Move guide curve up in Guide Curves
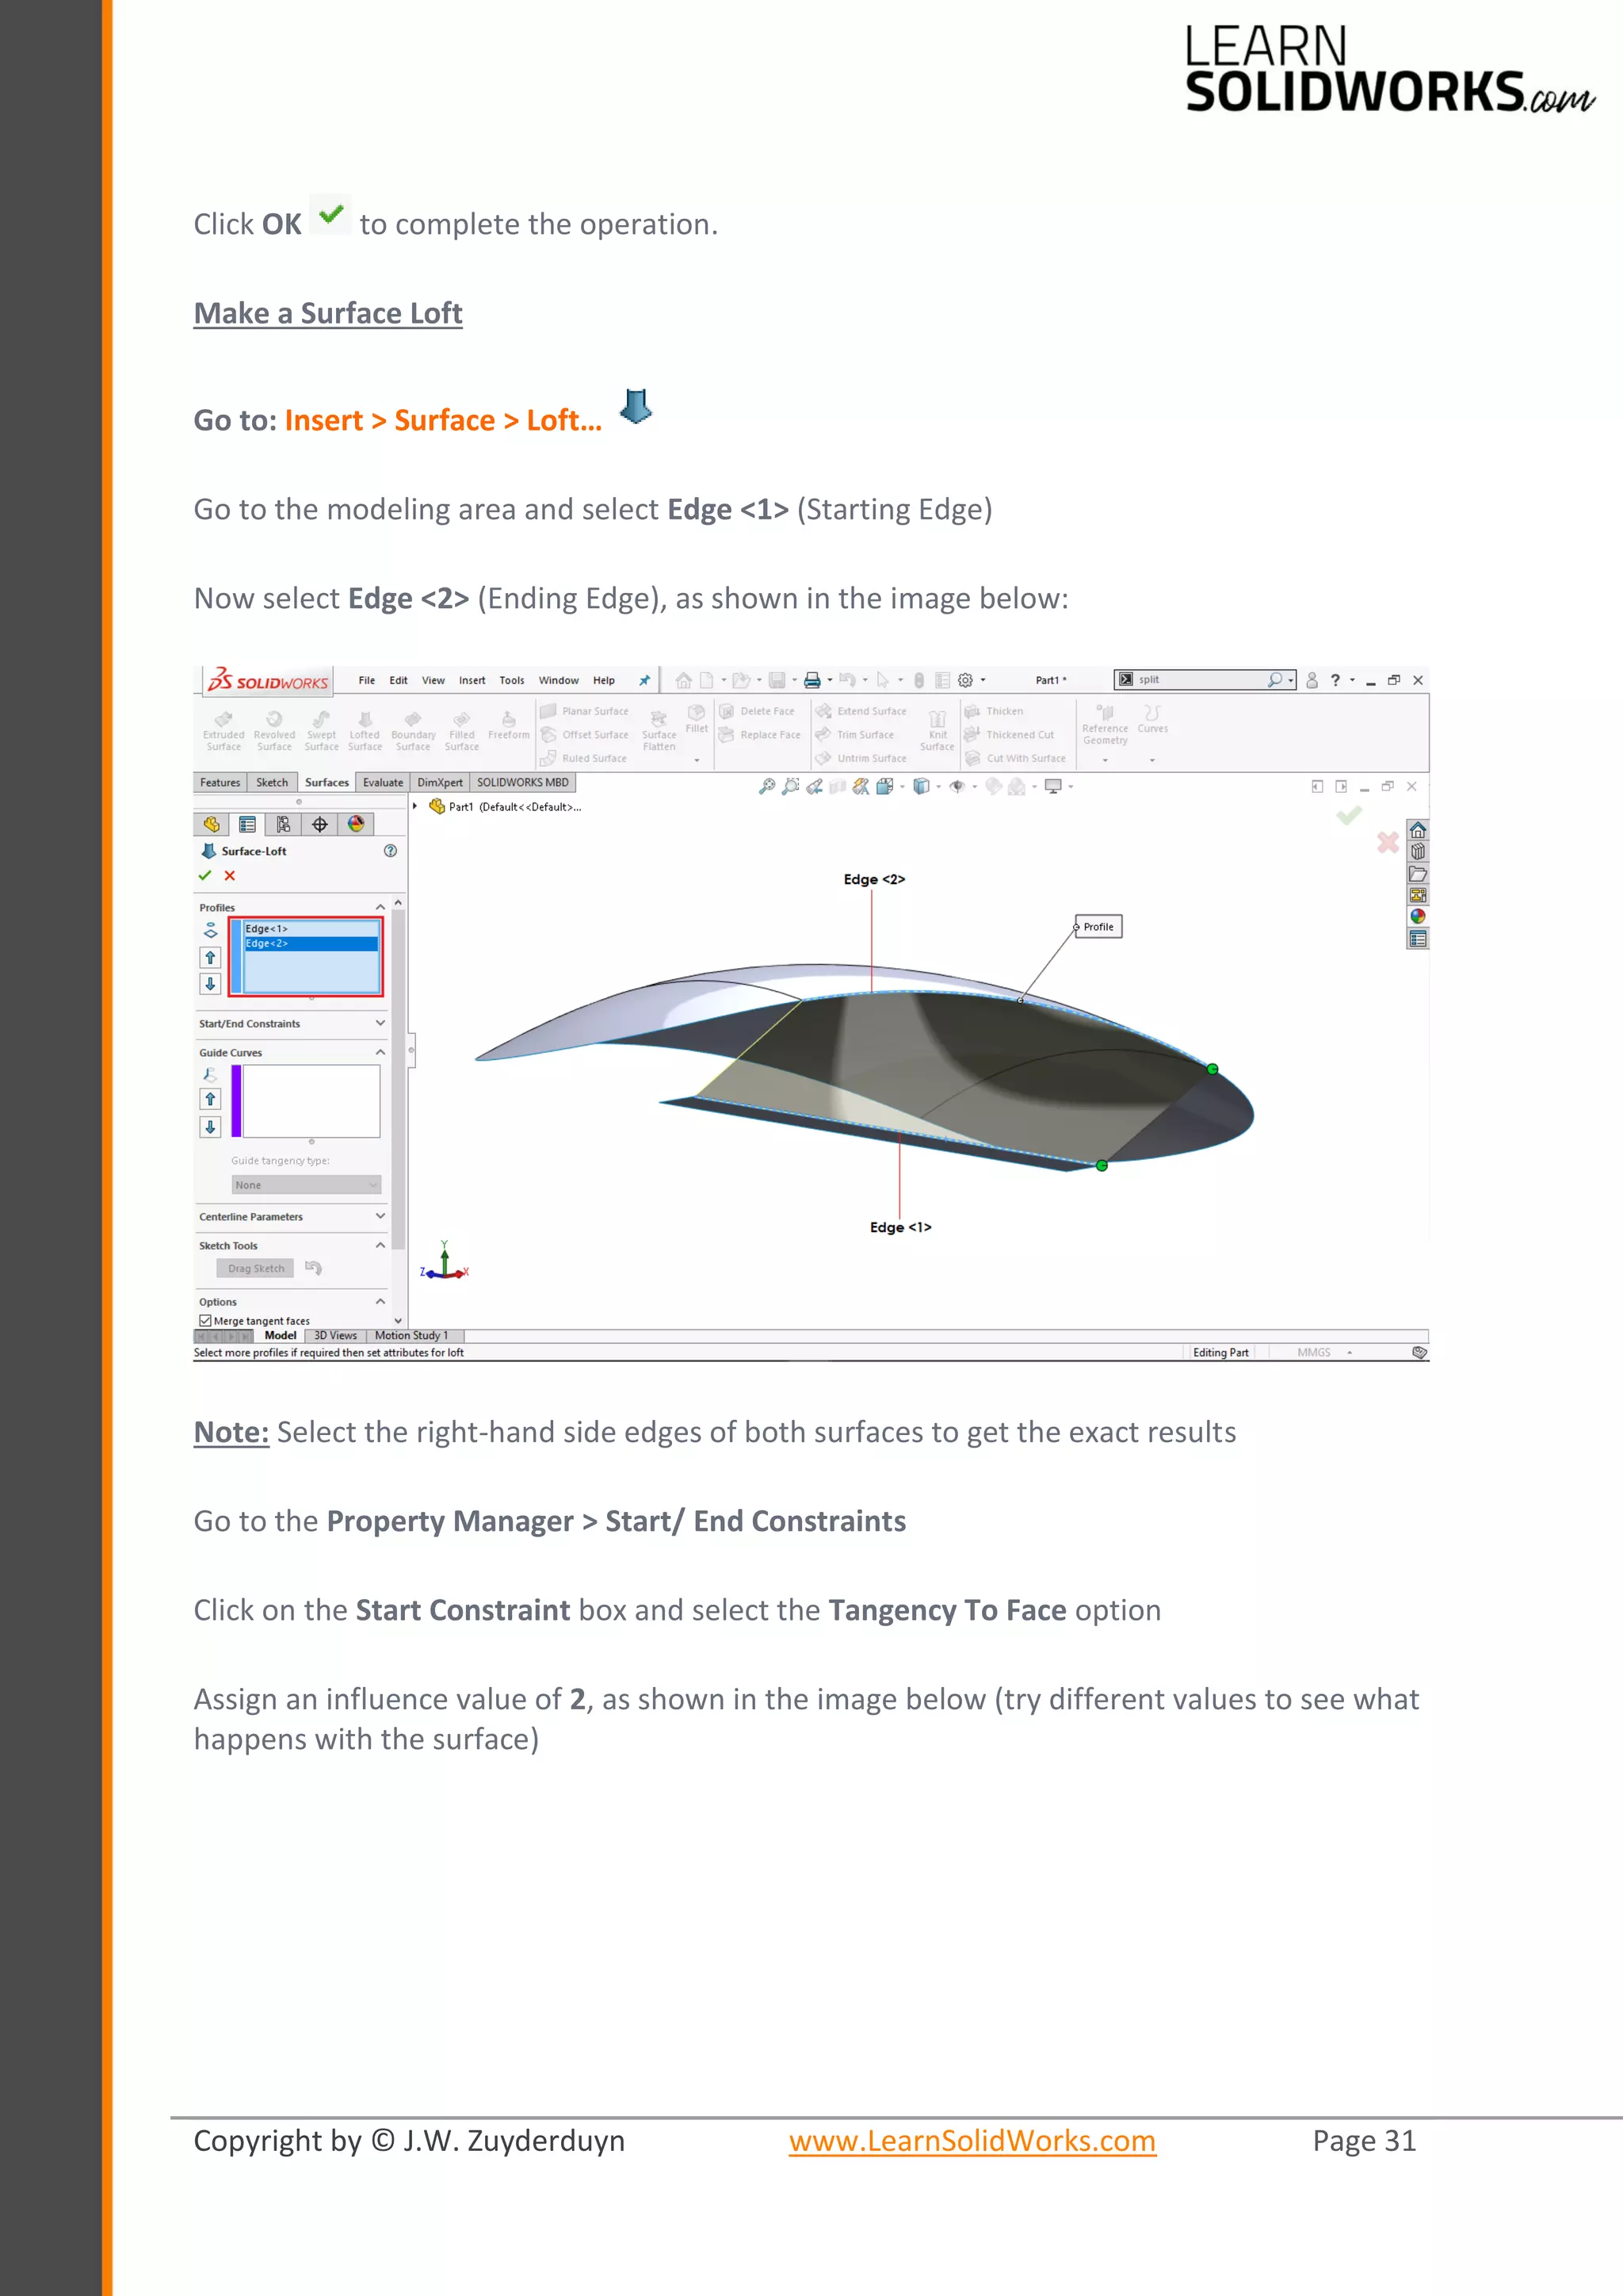 pos(210,1099)
